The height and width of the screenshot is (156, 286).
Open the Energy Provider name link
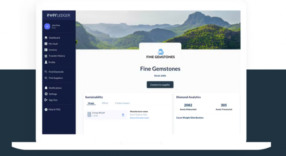point(139,118)
